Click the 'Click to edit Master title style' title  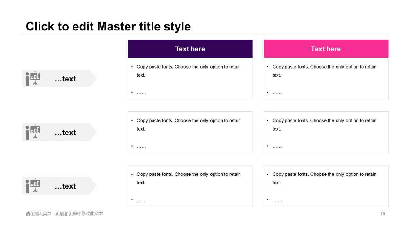tap(108, 26)
